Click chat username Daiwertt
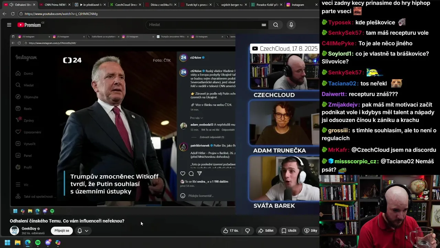The width and height of the screenshot is (440, 248). point(334,94)
